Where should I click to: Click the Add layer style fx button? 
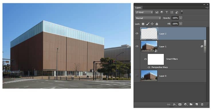174,104
